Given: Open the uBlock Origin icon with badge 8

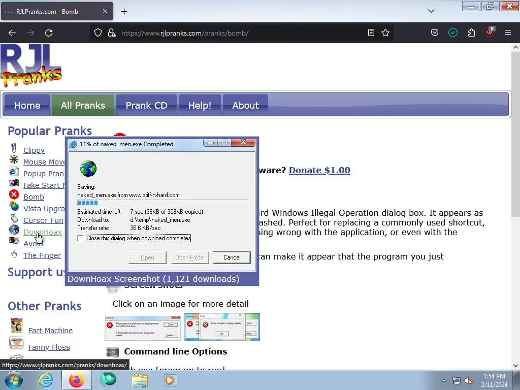Looking at the screenshot, I should point(490,32).
